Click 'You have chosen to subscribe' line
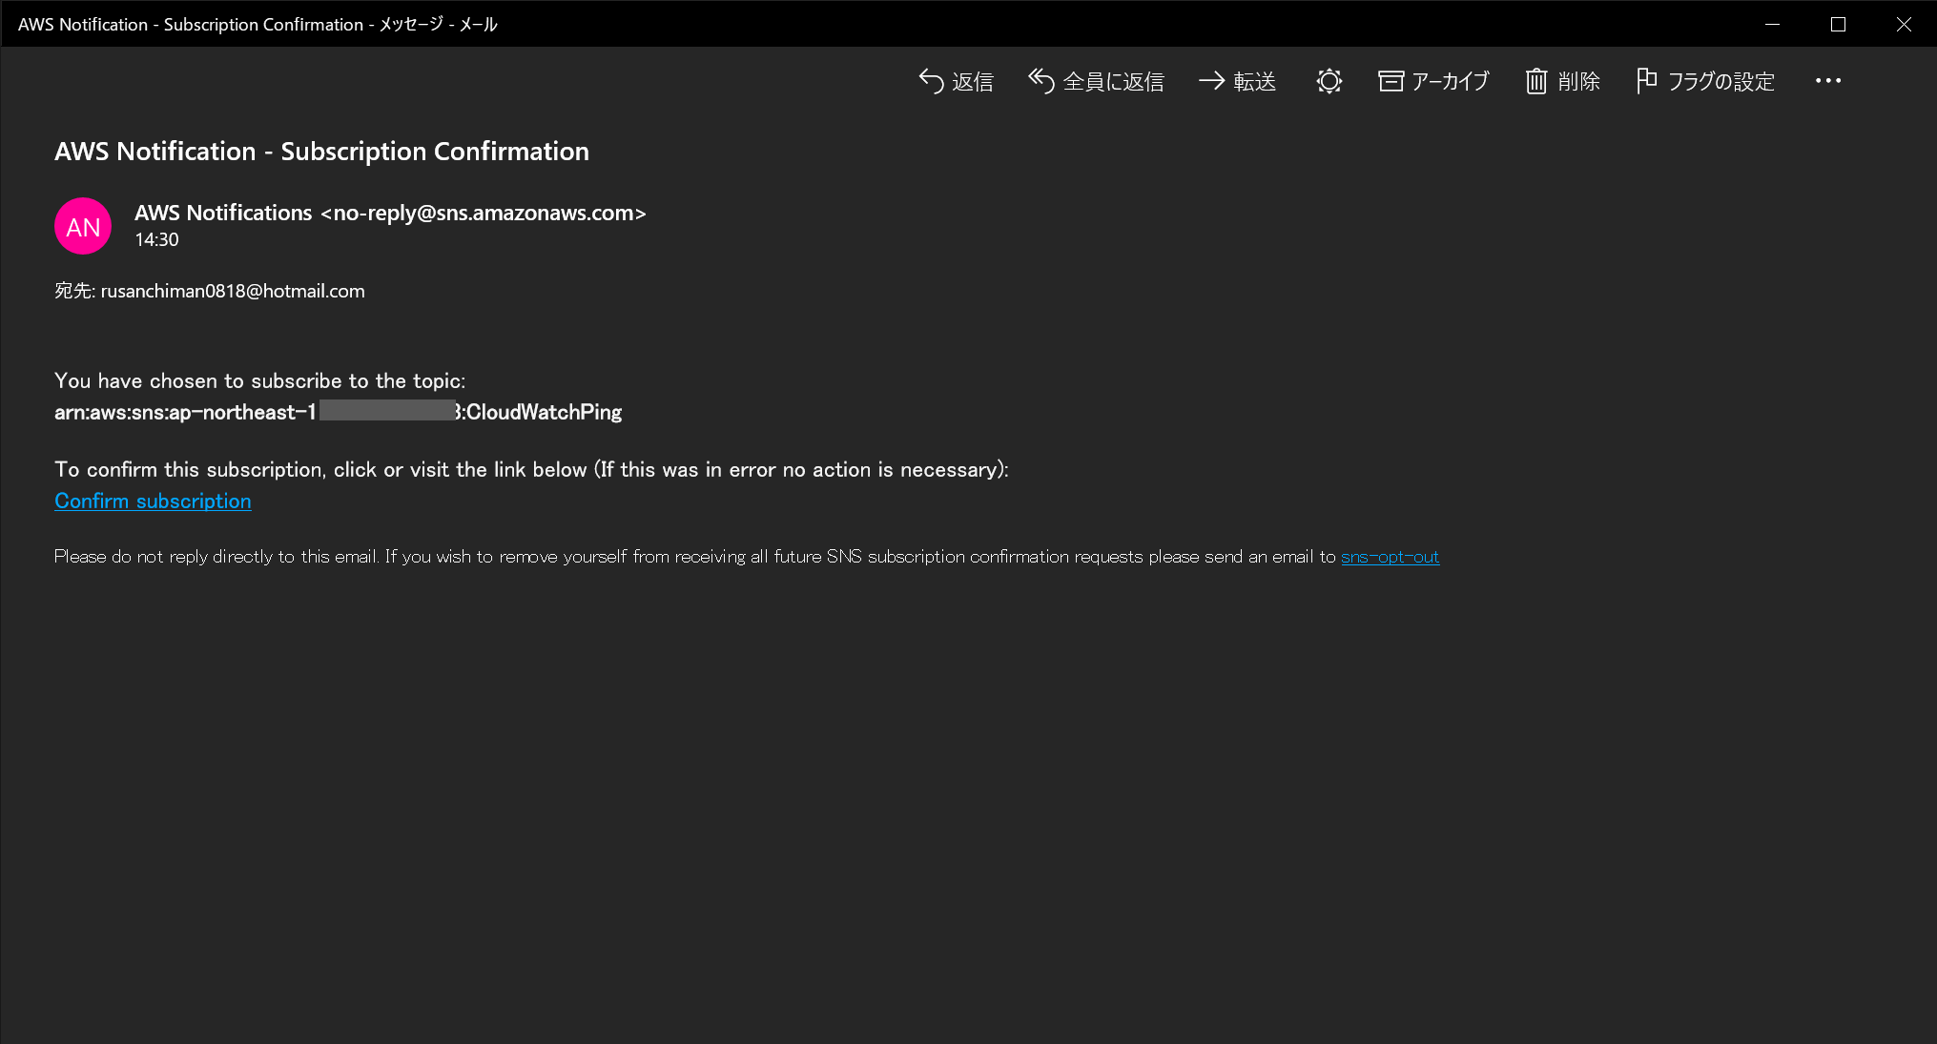 [x=259, y=380]
